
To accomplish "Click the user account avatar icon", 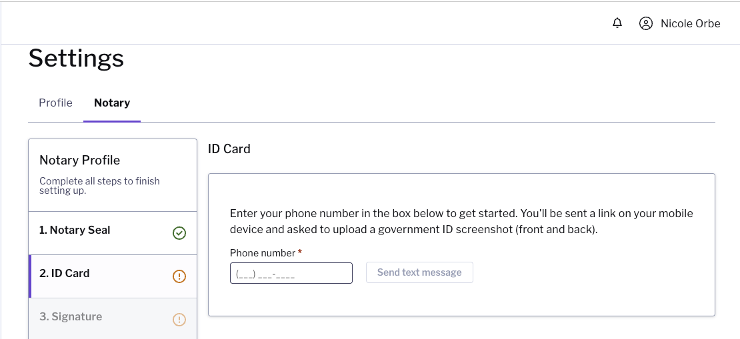I will 645,23.
